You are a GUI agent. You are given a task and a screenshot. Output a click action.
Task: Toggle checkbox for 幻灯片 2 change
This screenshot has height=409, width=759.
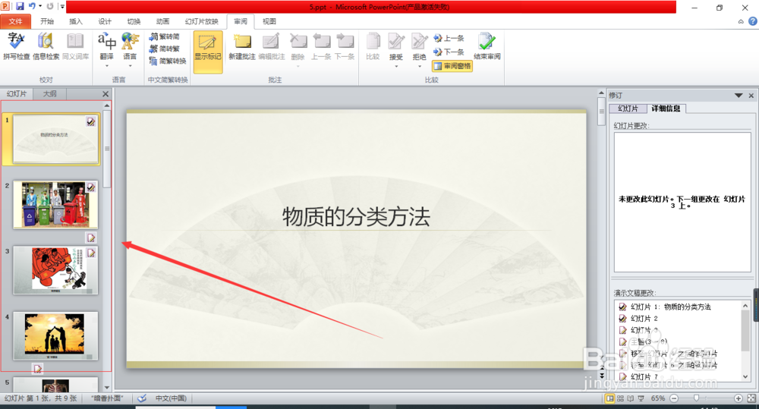623,319
